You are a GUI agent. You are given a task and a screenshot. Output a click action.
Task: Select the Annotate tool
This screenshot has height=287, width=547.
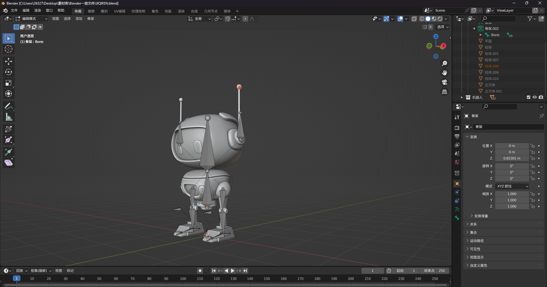[9, 106]
